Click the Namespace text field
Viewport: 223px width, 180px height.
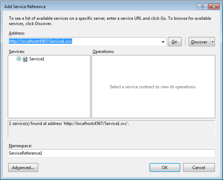(x=111, y=153)
